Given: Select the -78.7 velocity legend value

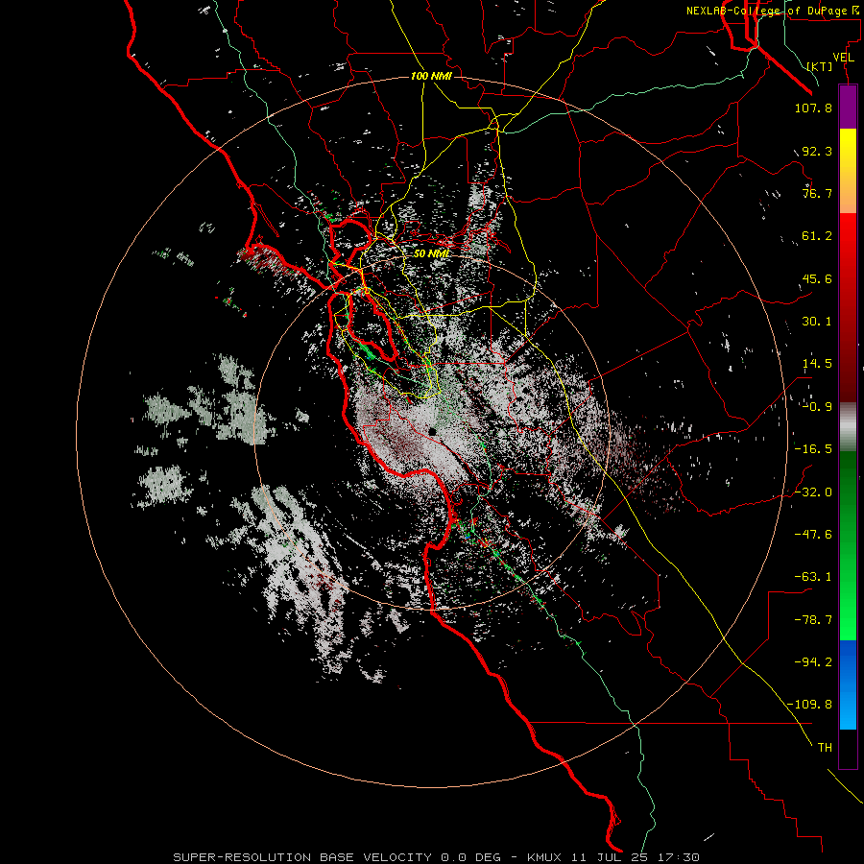Looking at the screenshot, I should point(813,620).
